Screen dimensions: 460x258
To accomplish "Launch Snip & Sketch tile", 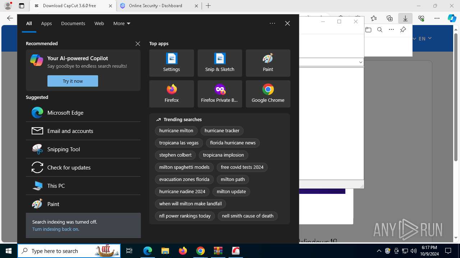I will coord(220,63).
